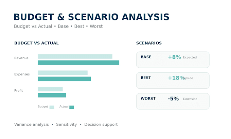The width and height of the screenshot is (231, 139).
Task: Select the Revenue actual bar
Action: coord(78,63)
